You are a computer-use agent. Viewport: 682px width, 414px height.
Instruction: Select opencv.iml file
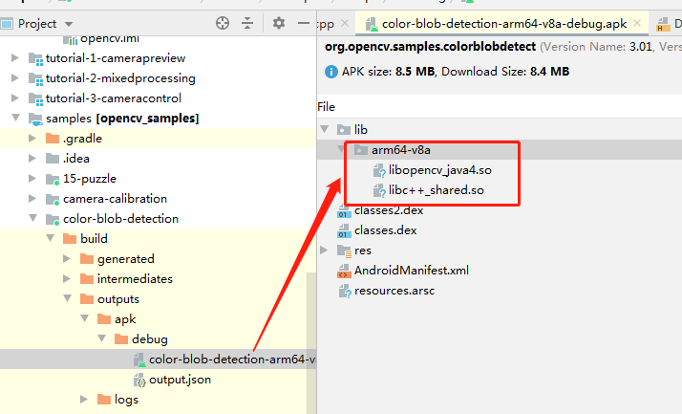tap(110, 38)
